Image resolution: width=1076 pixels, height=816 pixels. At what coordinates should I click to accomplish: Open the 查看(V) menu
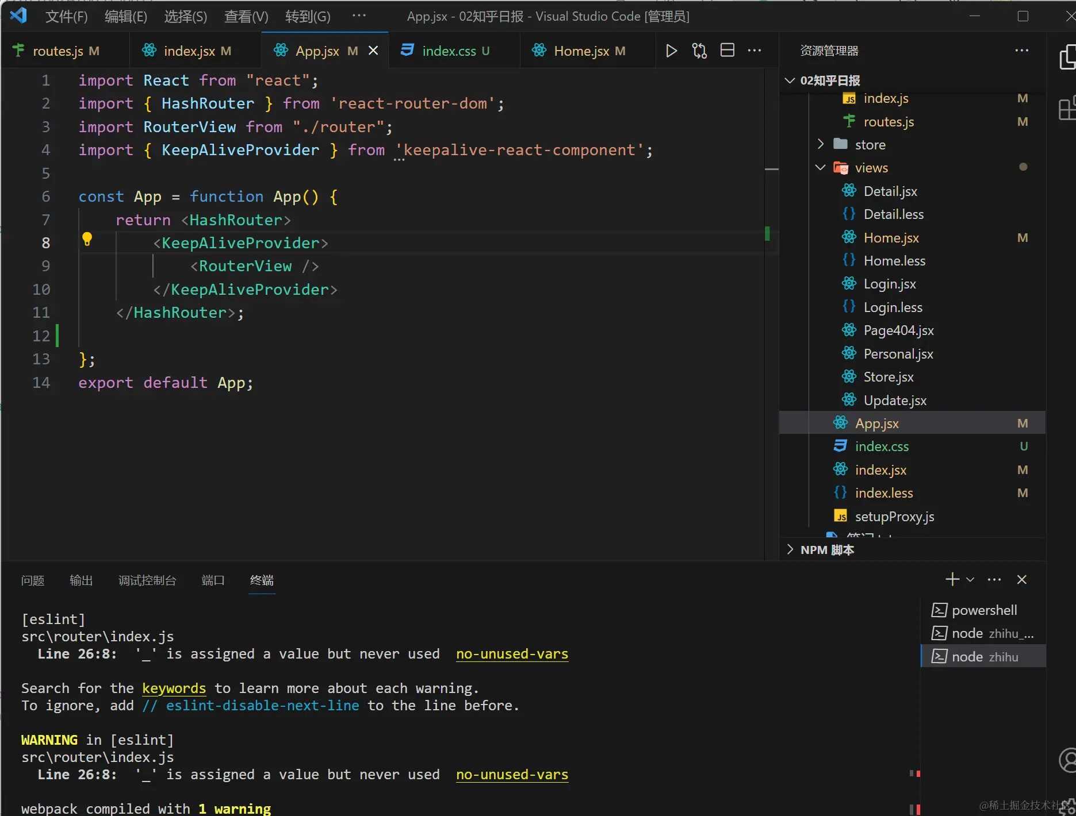point(246,16)
